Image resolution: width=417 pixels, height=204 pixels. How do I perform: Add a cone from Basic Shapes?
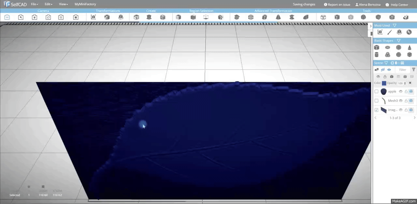tap(410, 47)
